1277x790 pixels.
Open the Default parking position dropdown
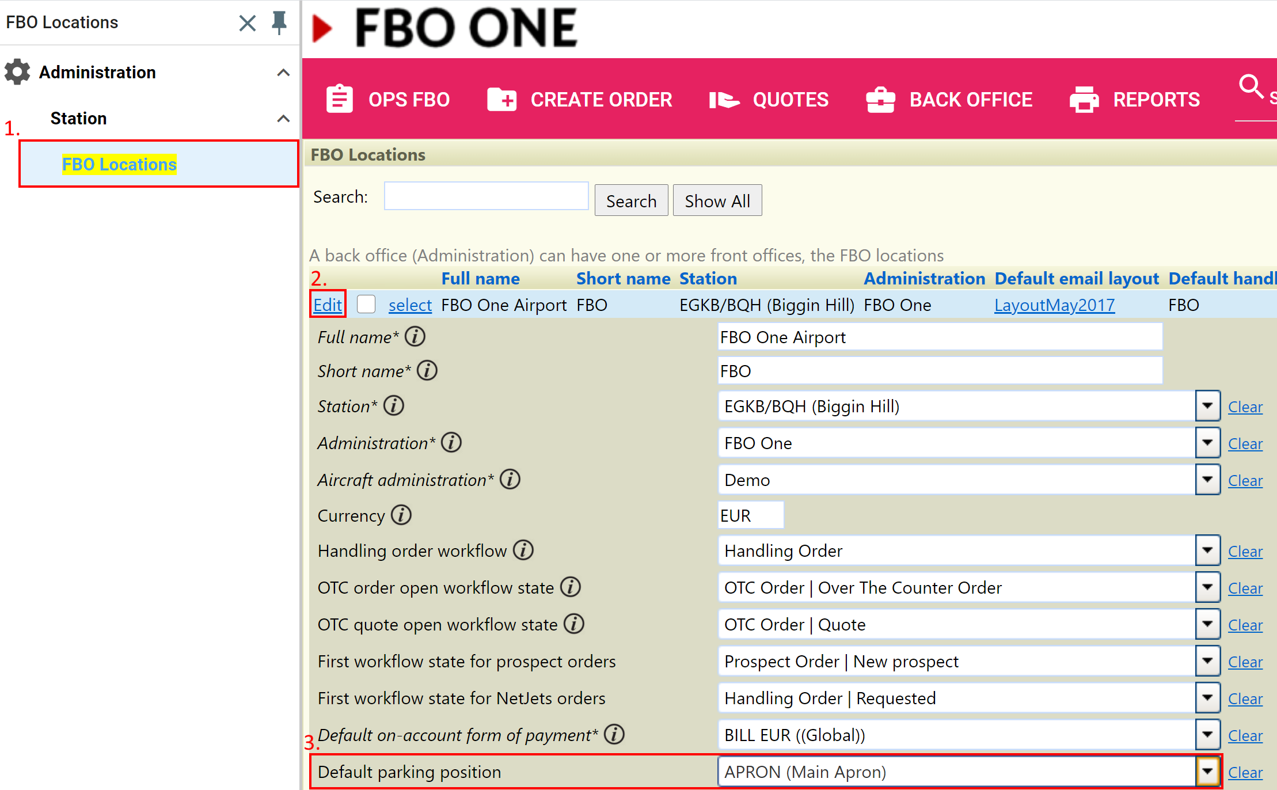coord(1207,772)
